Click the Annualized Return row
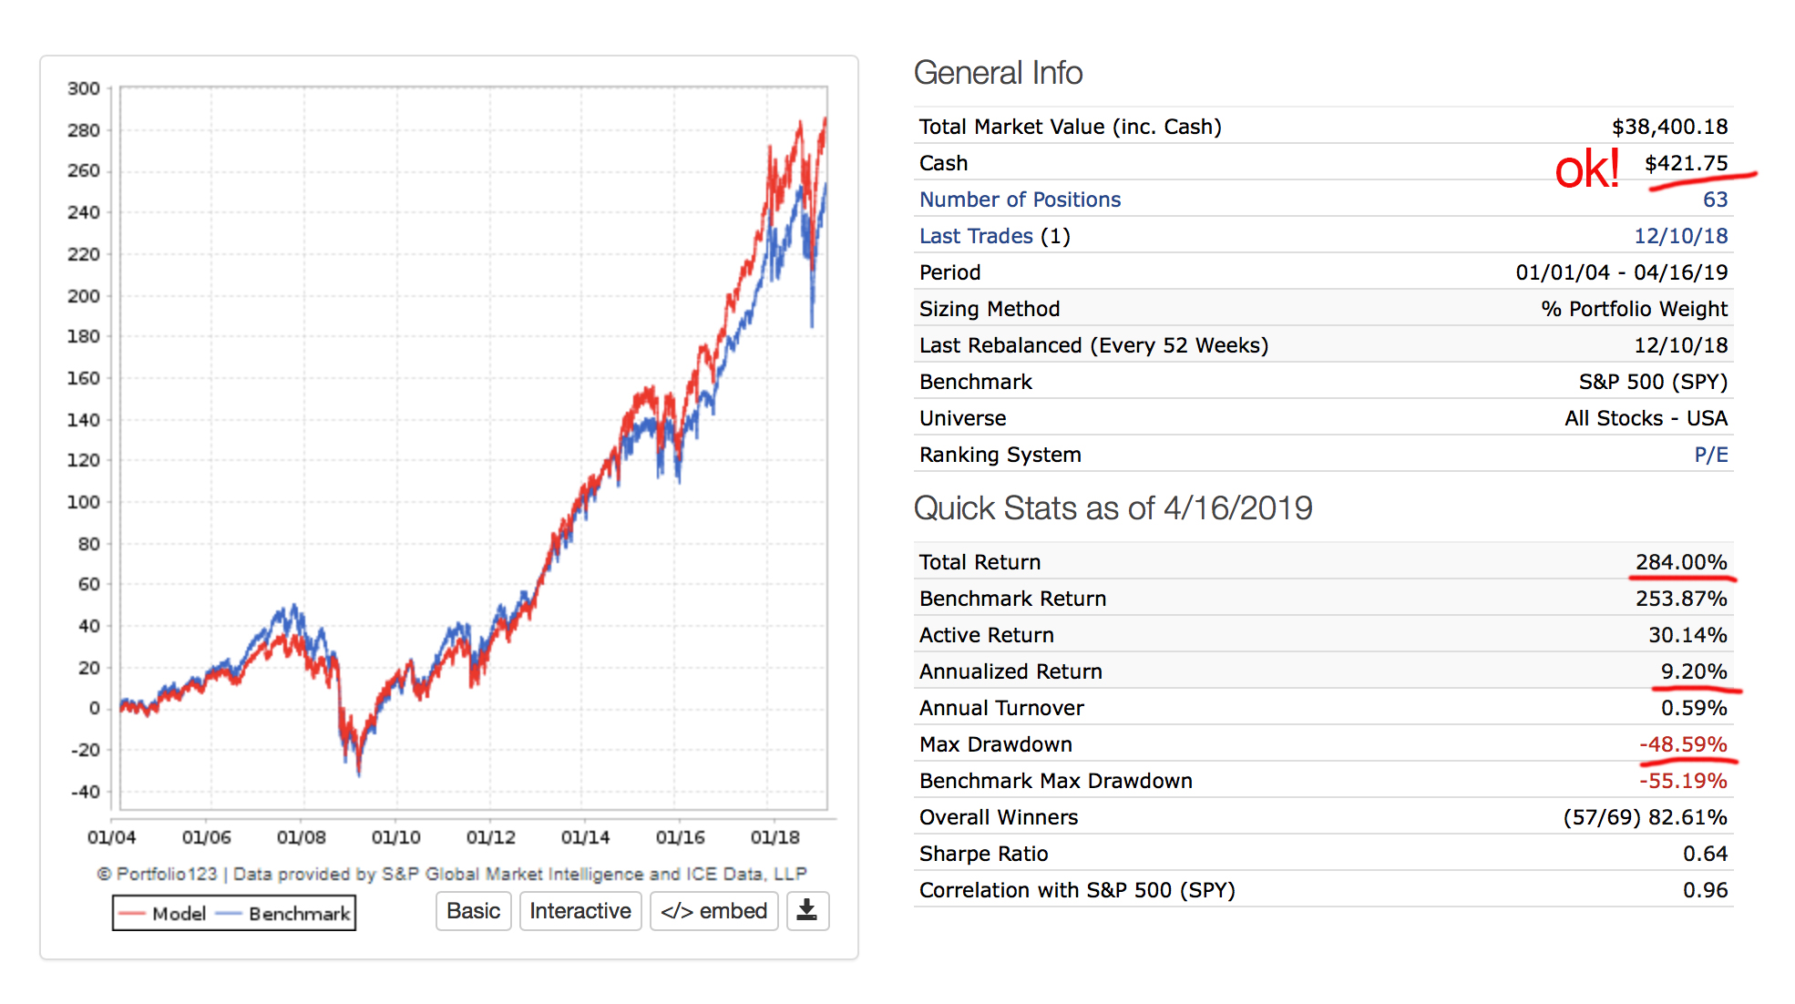This screenshot has width=1795, height=1004. click(1010, 671)
